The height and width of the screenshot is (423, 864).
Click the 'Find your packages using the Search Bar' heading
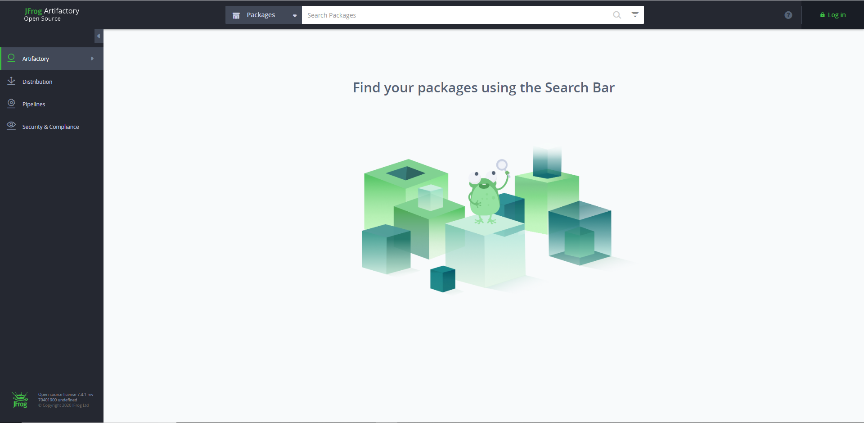(x=484, y=87)
